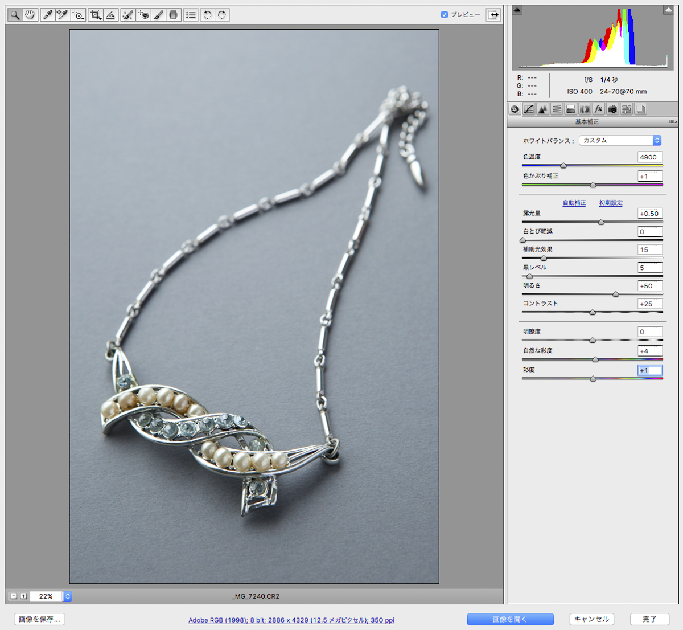Select the Crop tool
This screenshot has width=683, height=630.
(96, 15)
